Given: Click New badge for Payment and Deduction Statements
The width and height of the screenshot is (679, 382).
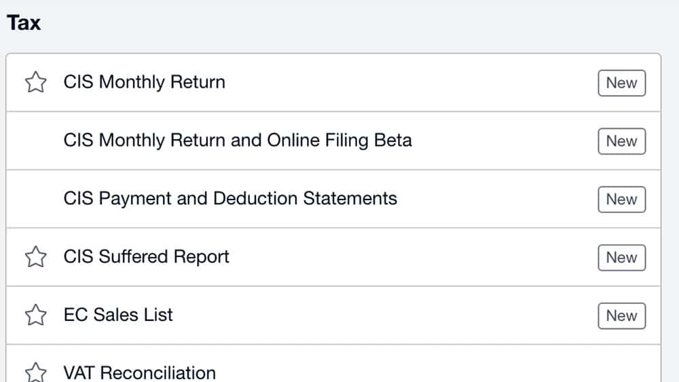Looking at the screenshot, I should click(x=621, y=199).
